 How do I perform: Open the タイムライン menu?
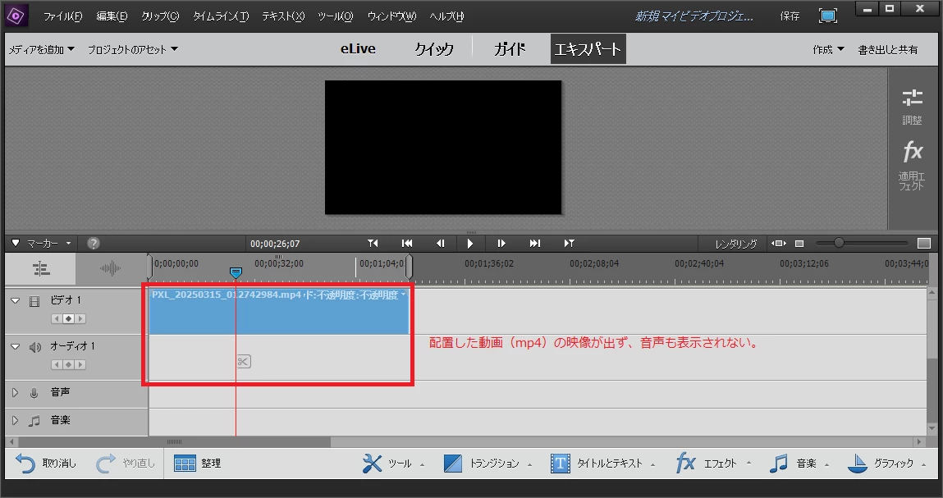(221, 16)
